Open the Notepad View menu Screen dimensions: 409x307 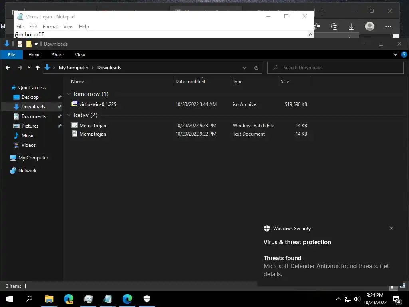[x=68, y=27]
